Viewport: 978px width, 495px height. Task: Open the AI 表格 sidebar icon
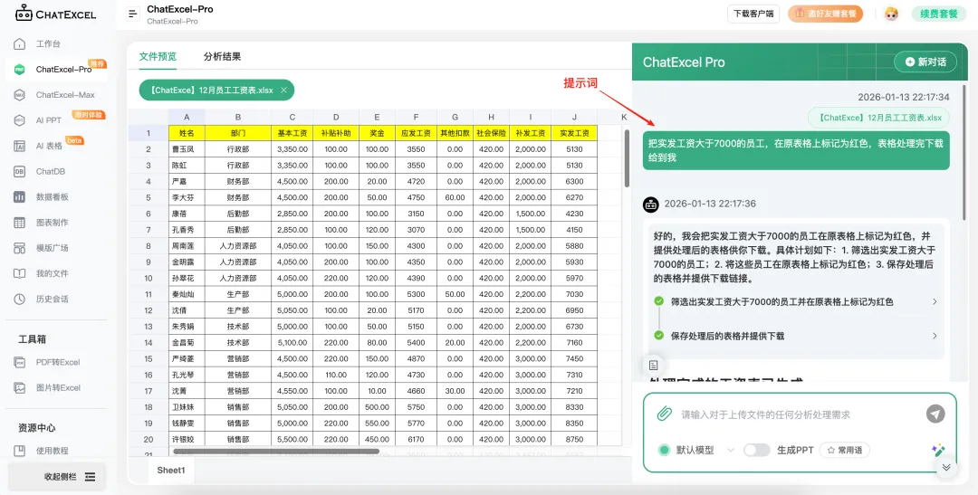20,146
